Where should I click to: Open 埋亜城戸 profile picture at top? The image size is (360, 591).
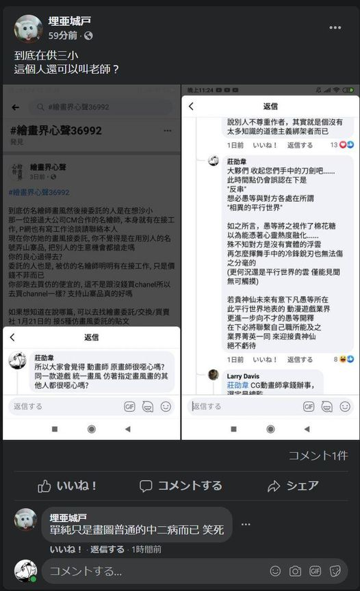tap(28, 28)
